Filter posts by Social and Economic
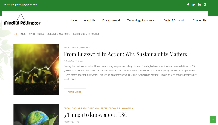 pyautogui.click(x=59, y=34)
